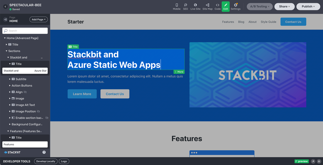Expand the Subtitle field node
The image size is (323, 165).
coord(10,79)
